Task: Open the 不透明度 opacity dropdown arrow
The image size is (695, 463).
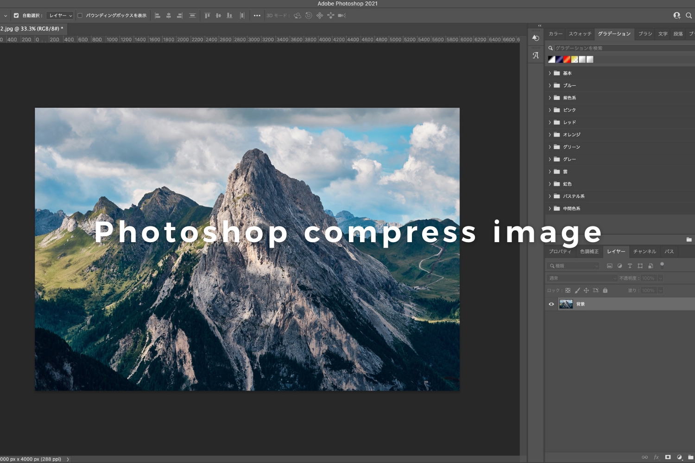Action: point(661,278)
